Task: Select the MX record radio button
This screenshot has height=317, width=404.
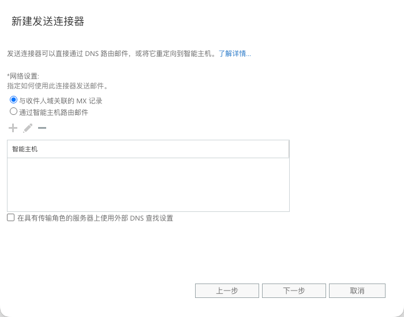Action: pos(14,100)
